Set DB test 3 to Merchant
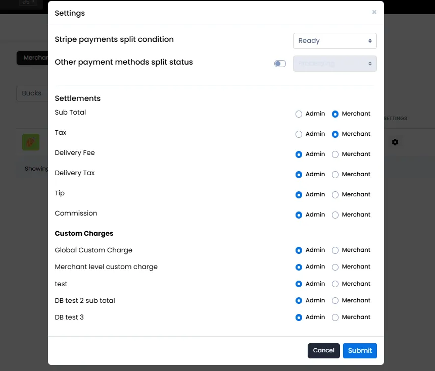Viewport: 435px width, 371px height. pyautogui.click(x=335, y=317)
